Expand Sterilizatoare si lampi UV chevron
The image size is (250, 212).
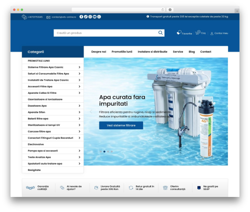[79, 125]
